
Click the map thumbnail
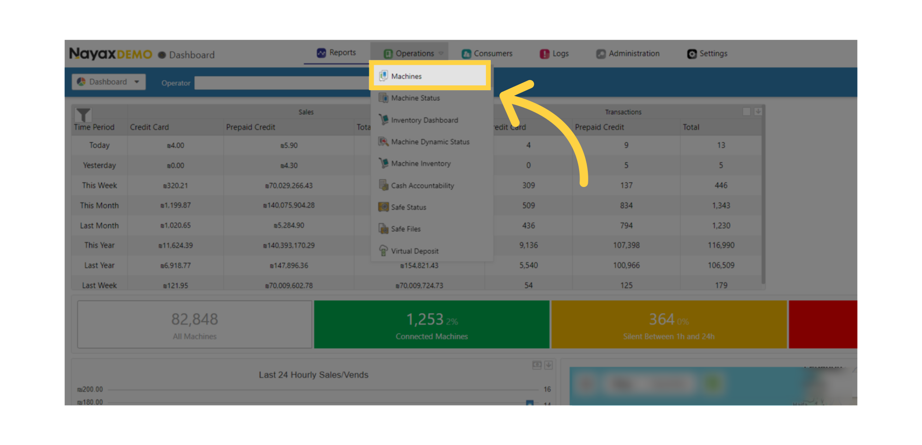coord(713,386)
